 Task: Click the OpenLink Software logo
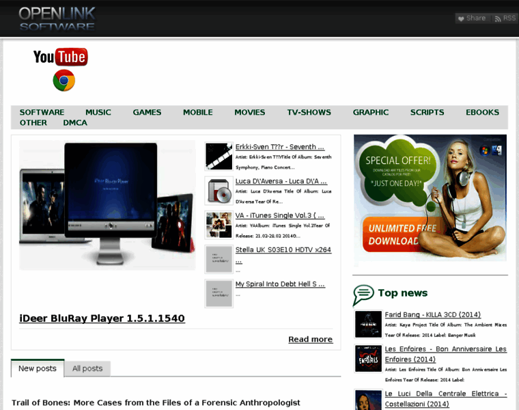tap(57, 18)
